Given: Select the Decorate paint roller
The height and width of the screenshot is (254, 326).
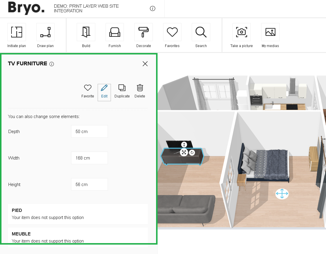Looking at the screenshot, I should pos(144,32).
